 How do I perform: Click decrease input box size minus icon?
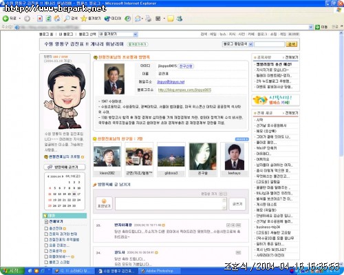[x=225, y=194]
